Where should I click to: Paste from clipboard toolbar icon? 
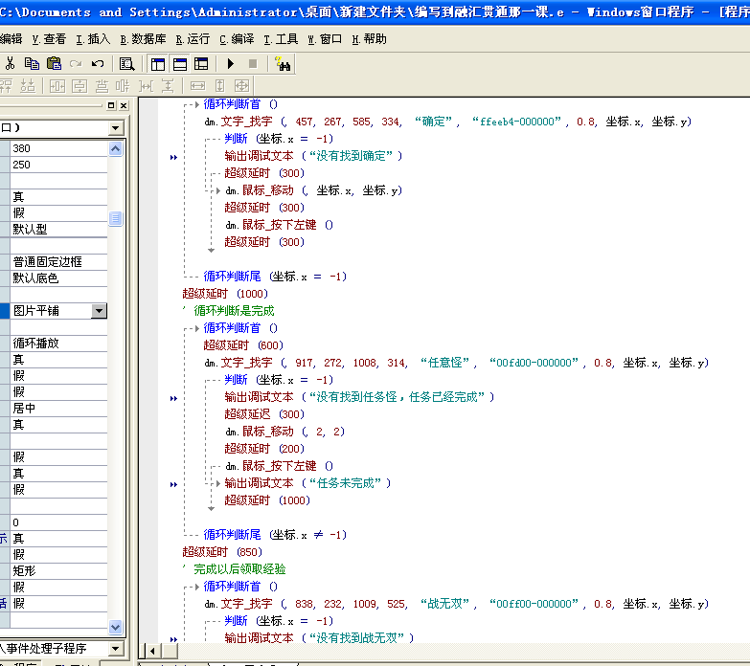(x=54, y=63)
